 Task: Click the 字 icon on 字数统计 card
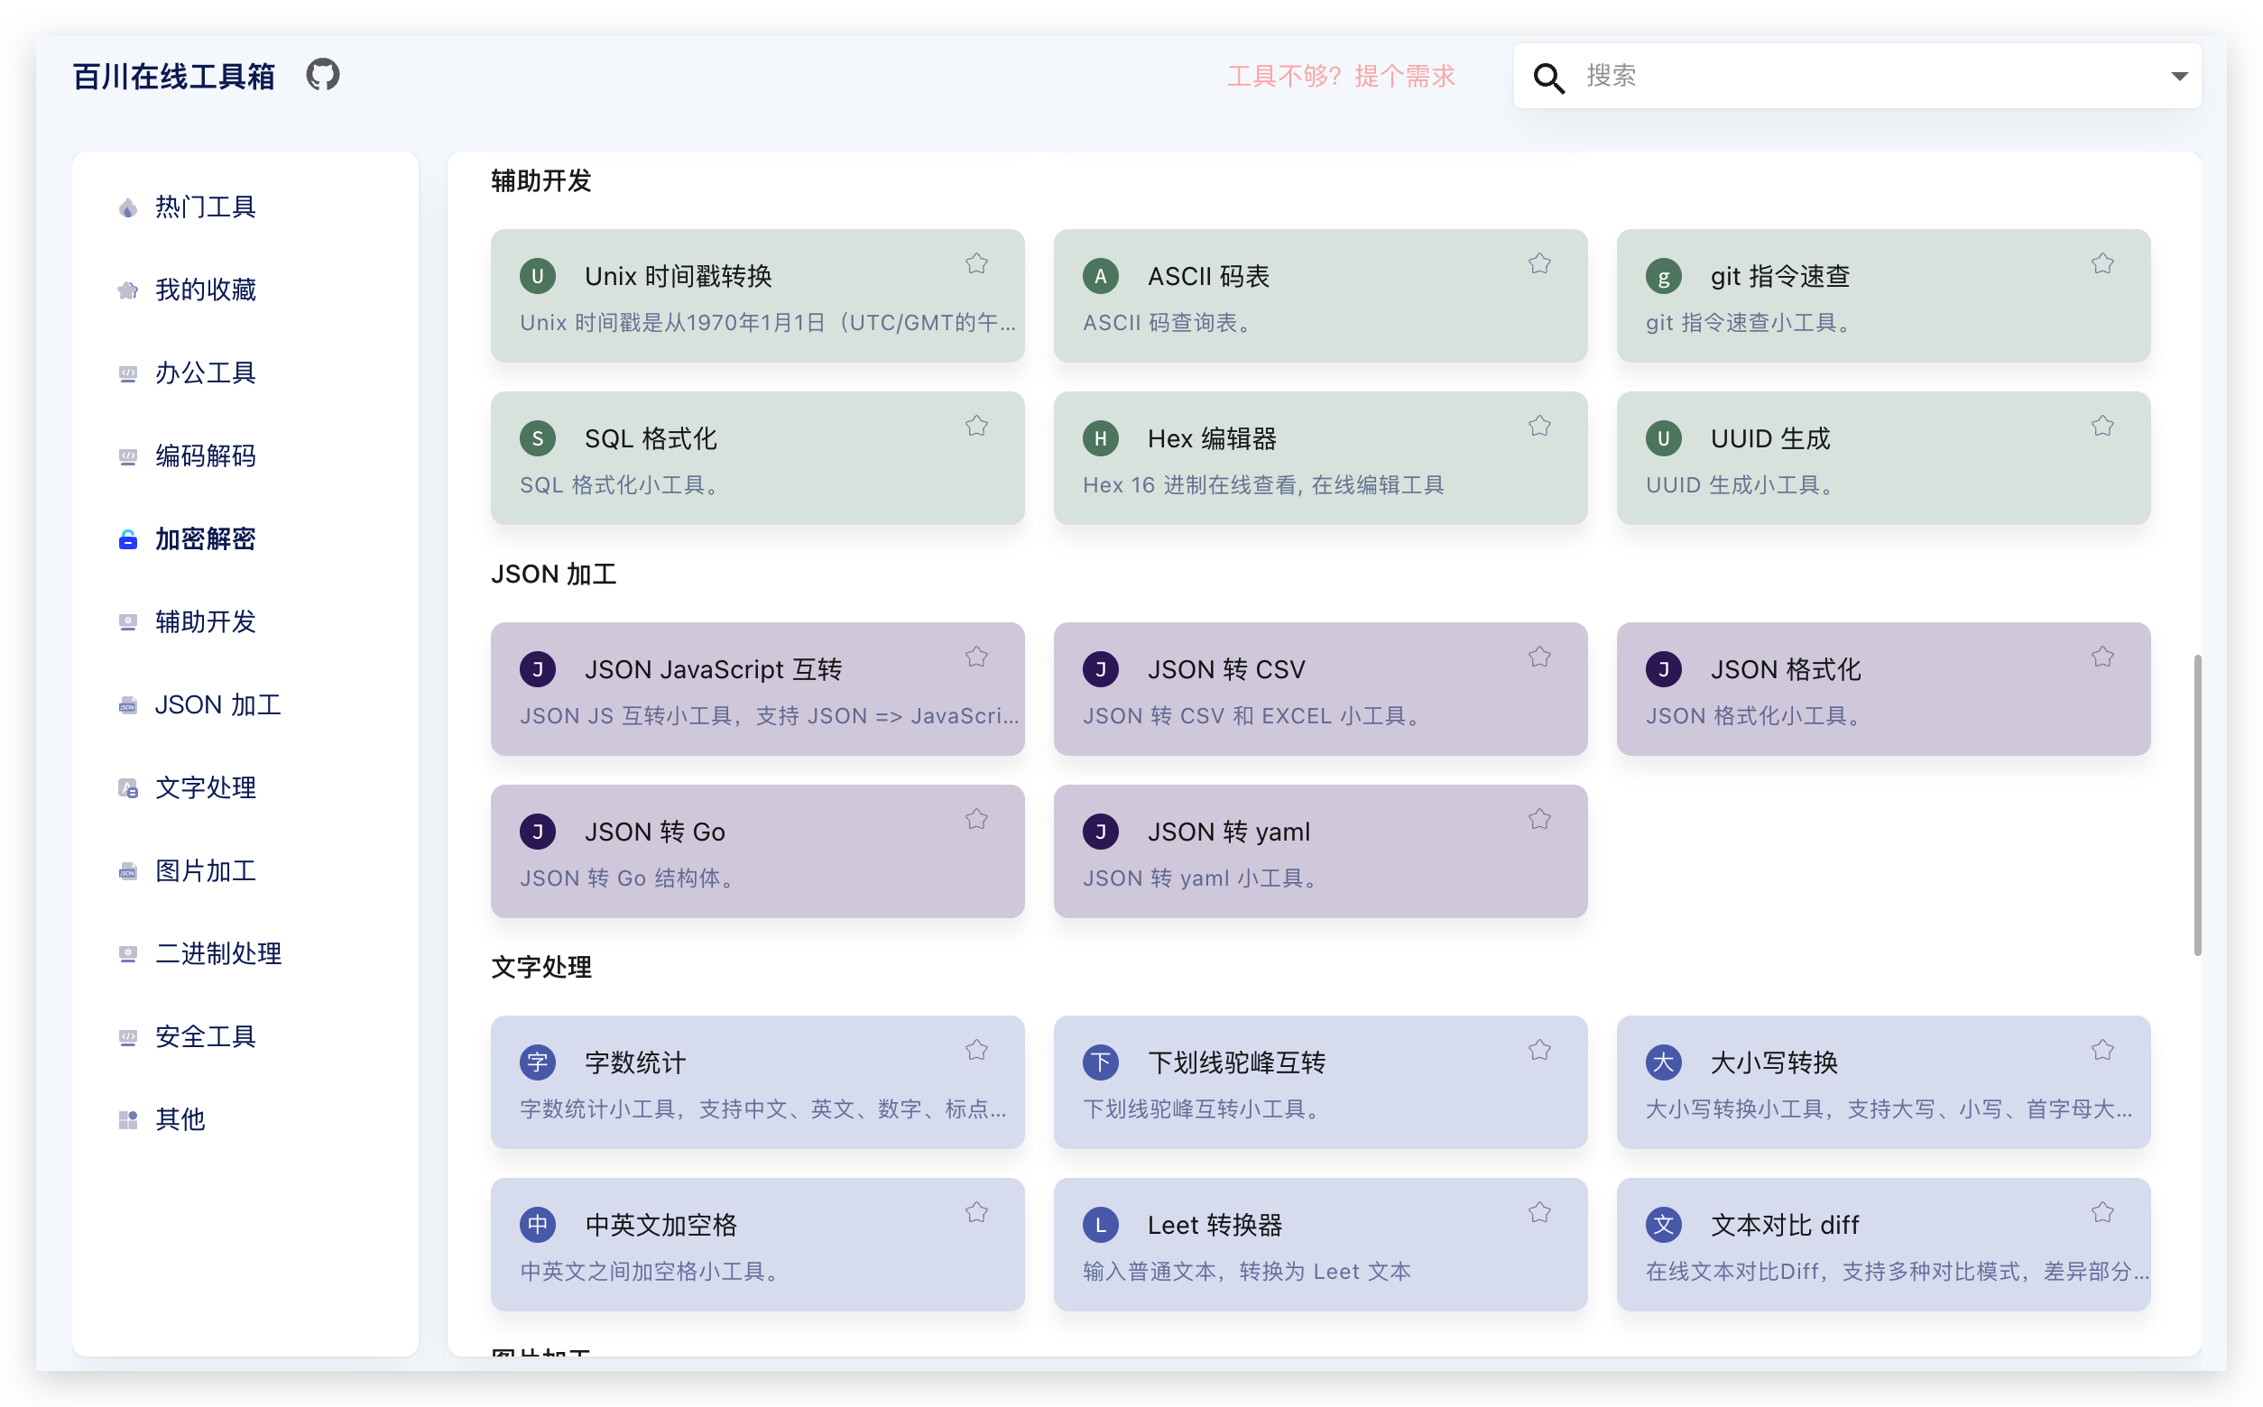[x=537, y=1062]
